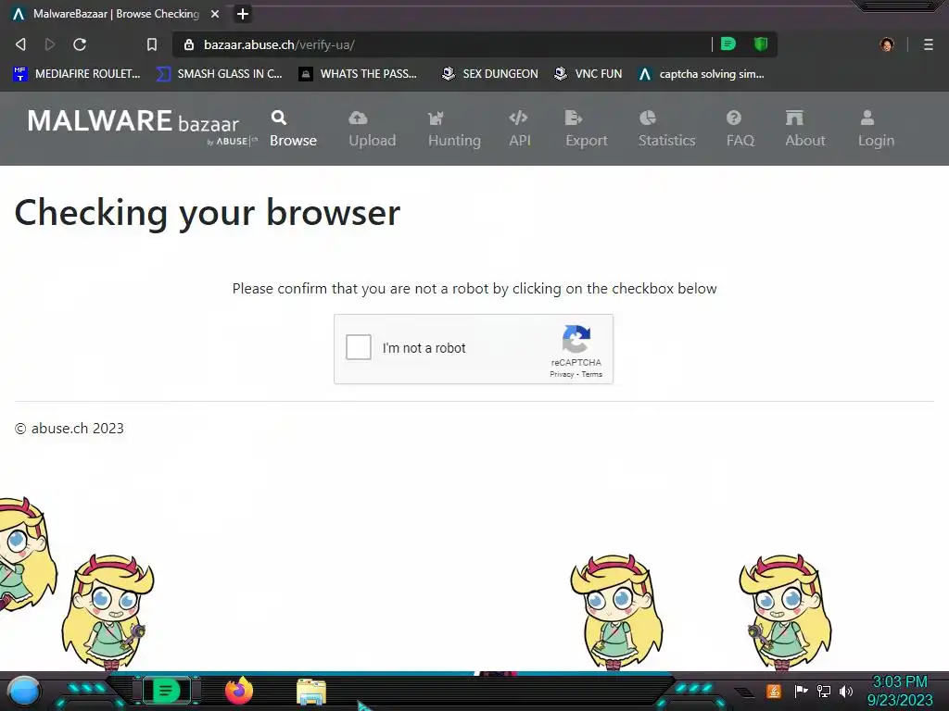Open File Explorer from the taskbar
The height and width of the screenshot is (711, 949).
point(311,692)
